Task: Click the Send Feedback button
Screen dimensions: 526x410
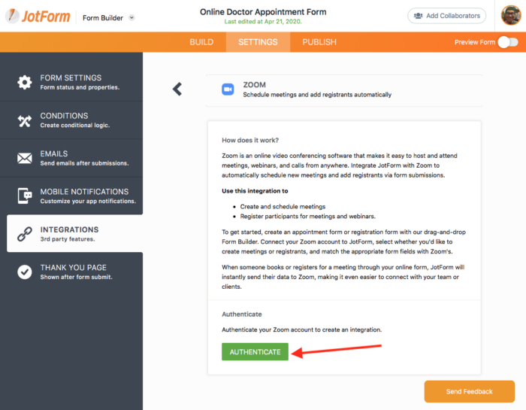Action: point(469,391)
